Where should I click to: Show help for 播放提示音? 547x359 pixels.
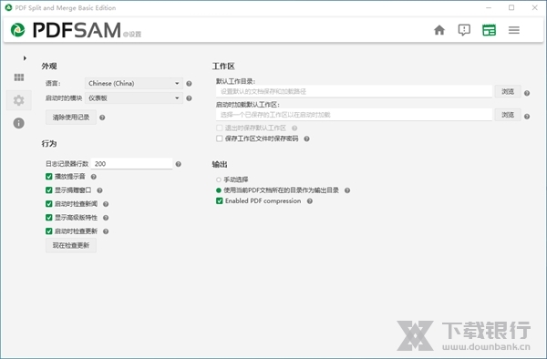point(94,177)
